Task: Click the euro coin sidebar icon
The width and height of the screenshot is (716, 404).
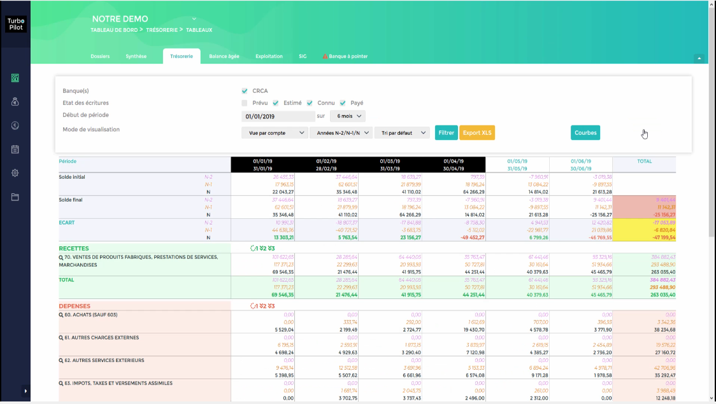Action: [15, 125]
